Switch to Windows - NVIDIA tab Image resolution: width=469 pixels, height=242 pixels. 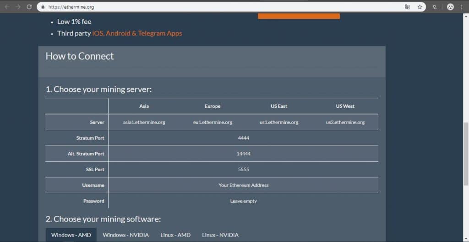[125, 235]
